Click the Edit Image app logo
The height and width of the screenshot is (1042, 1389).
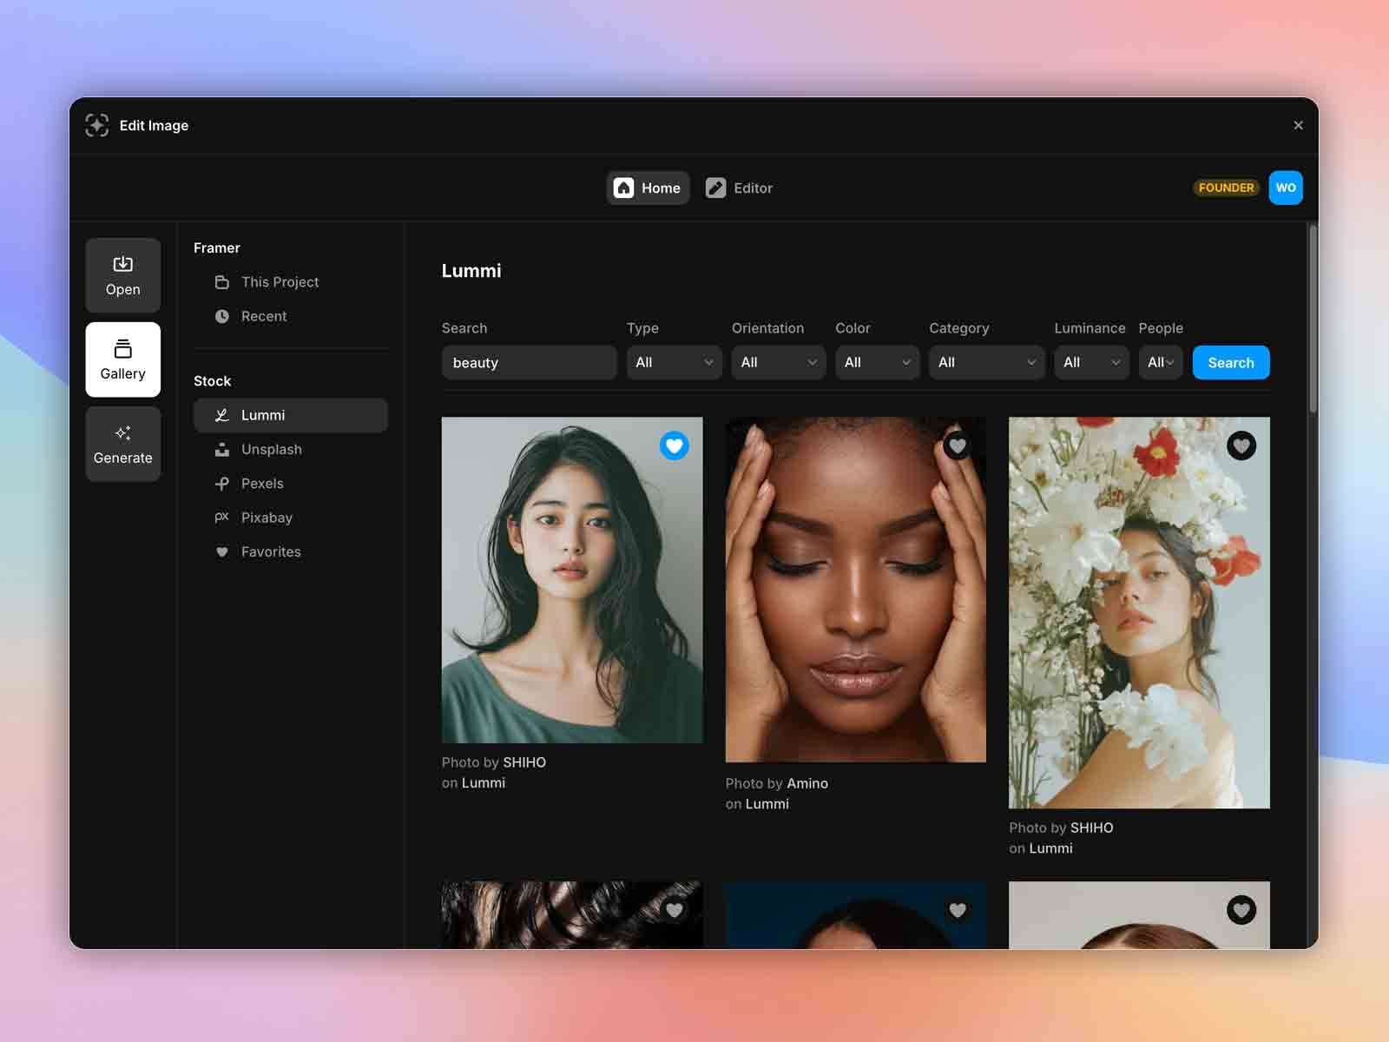pyautogui.click(x=97, y=125)
